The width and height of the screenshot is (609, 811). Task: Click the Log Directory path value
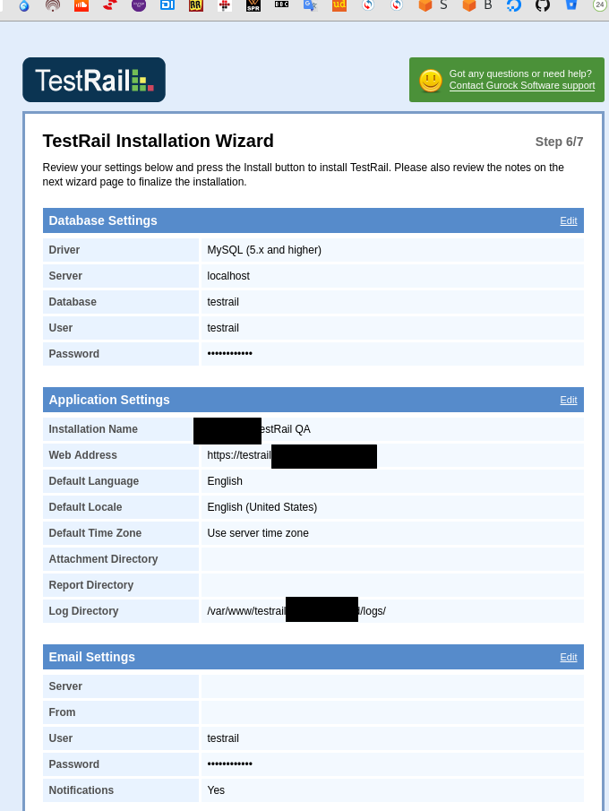coord(296,611)
